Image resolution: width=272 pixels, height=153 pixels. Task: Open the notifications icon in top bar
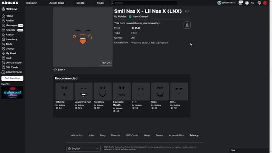(x=241, y=3)
